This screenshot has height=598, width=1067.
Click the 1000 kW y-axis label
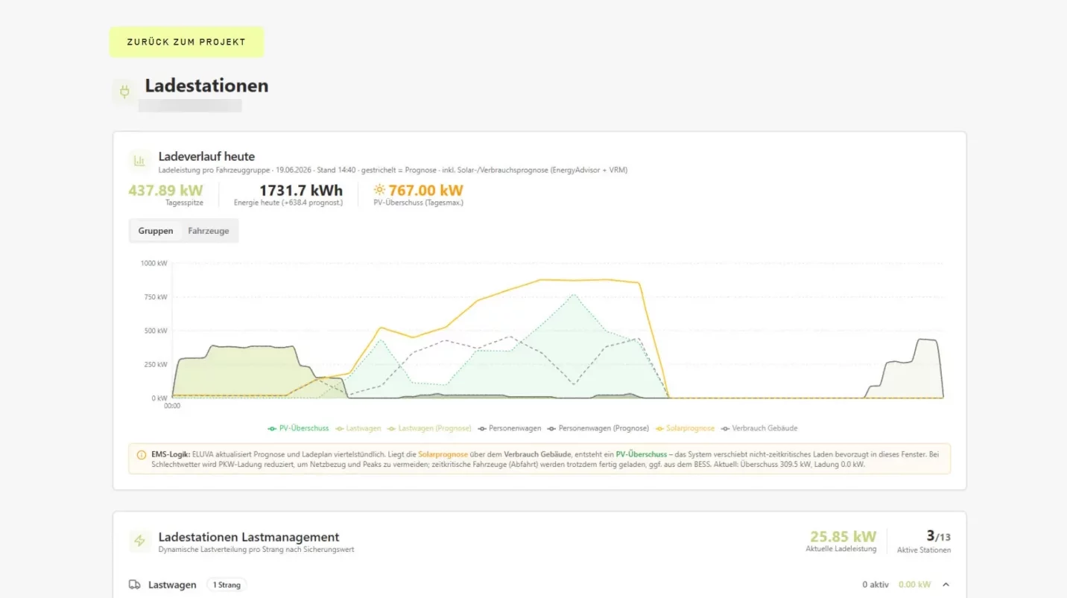click(154, 263)
